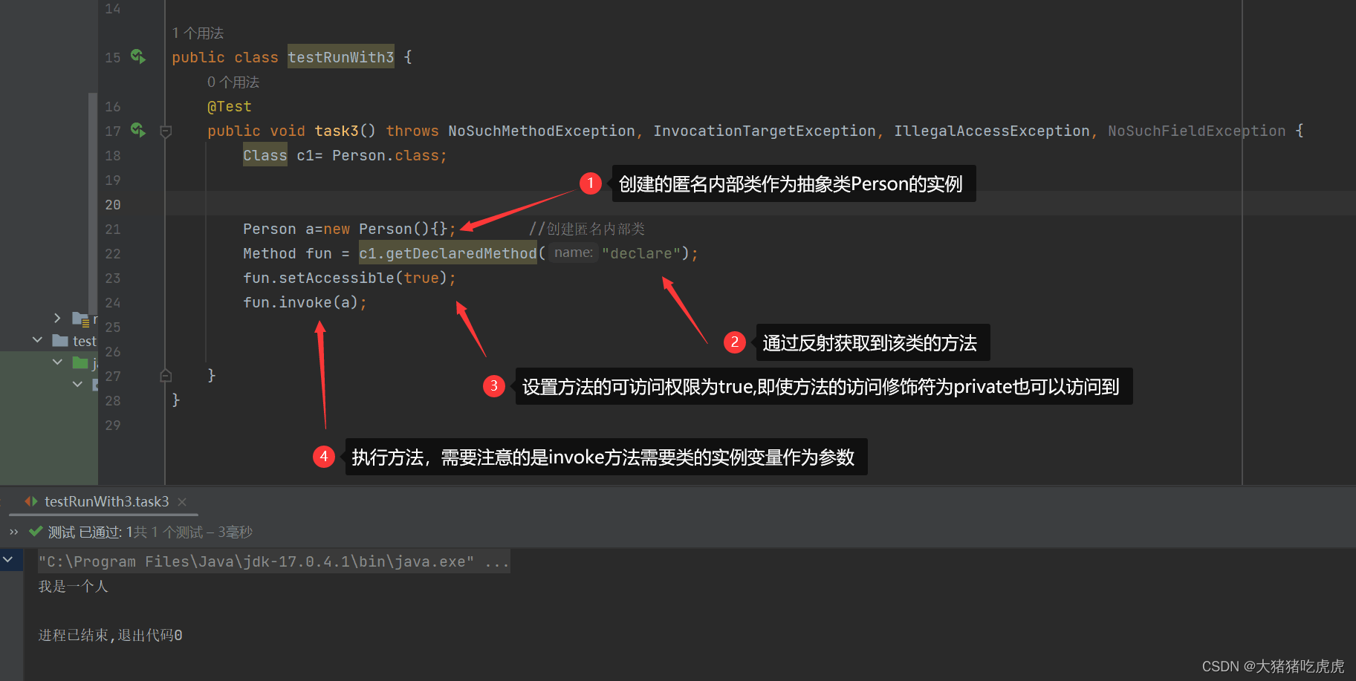Click the console output '我是一个人'
Viewport: 1356px width, 681px height.
(74, 586)
